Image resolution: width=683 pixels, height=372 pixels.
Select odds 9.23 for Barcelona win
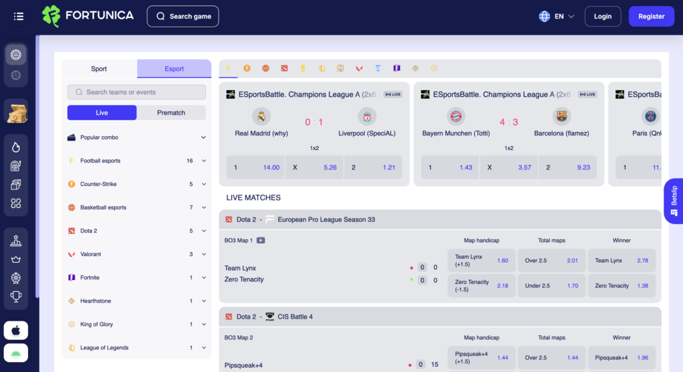(568, 167)
